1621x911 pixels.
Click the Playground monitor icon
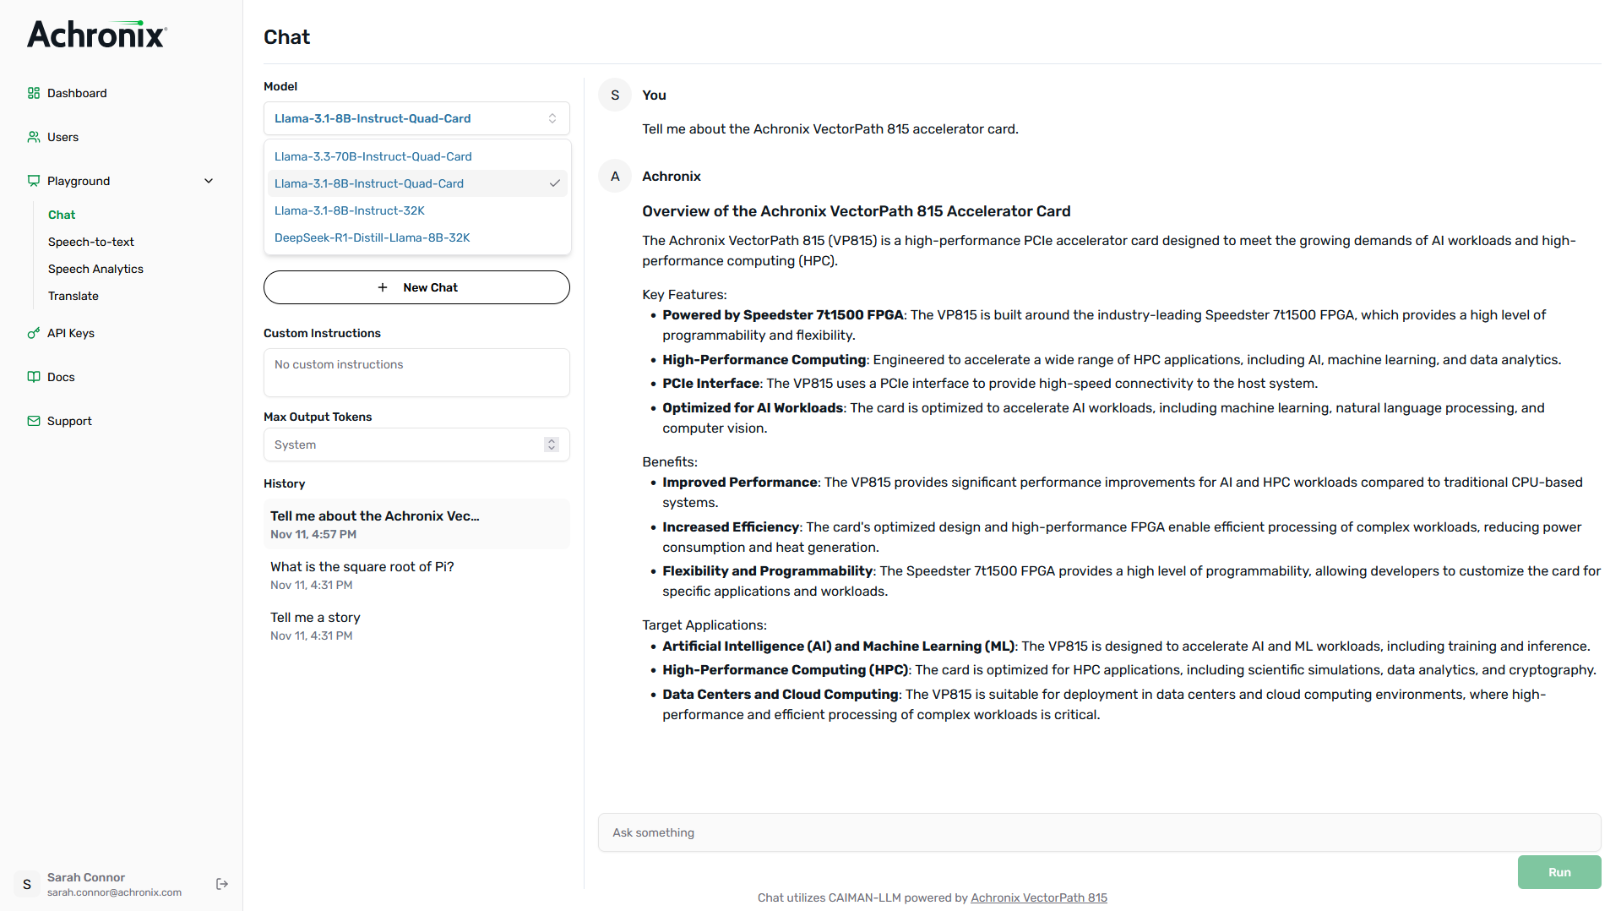34,181
